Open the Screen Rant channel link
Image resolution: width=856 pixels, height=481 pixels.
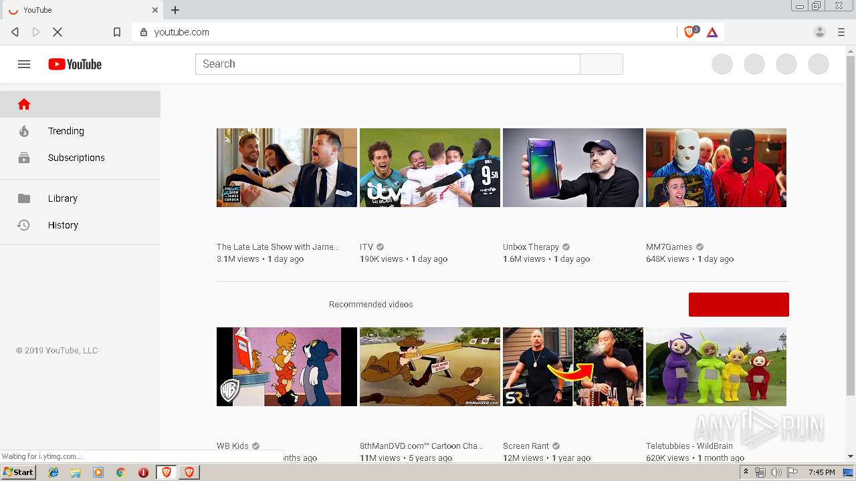526,446
